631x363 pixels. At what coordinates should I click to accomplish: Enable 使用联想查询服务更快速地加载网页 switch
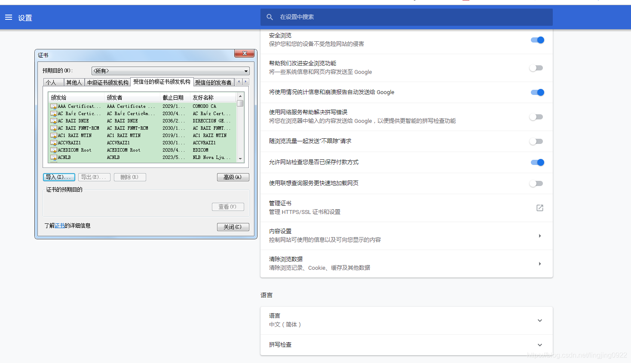tap(536, 183)
